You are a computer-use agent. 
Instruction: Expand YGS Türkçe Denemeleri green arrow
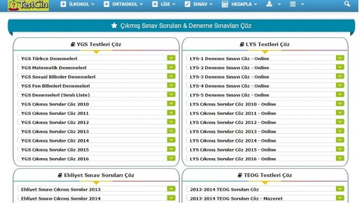coord(171,58)
